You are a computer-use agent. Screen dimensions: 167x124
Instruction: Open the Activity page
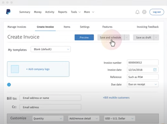pos(50,12)
